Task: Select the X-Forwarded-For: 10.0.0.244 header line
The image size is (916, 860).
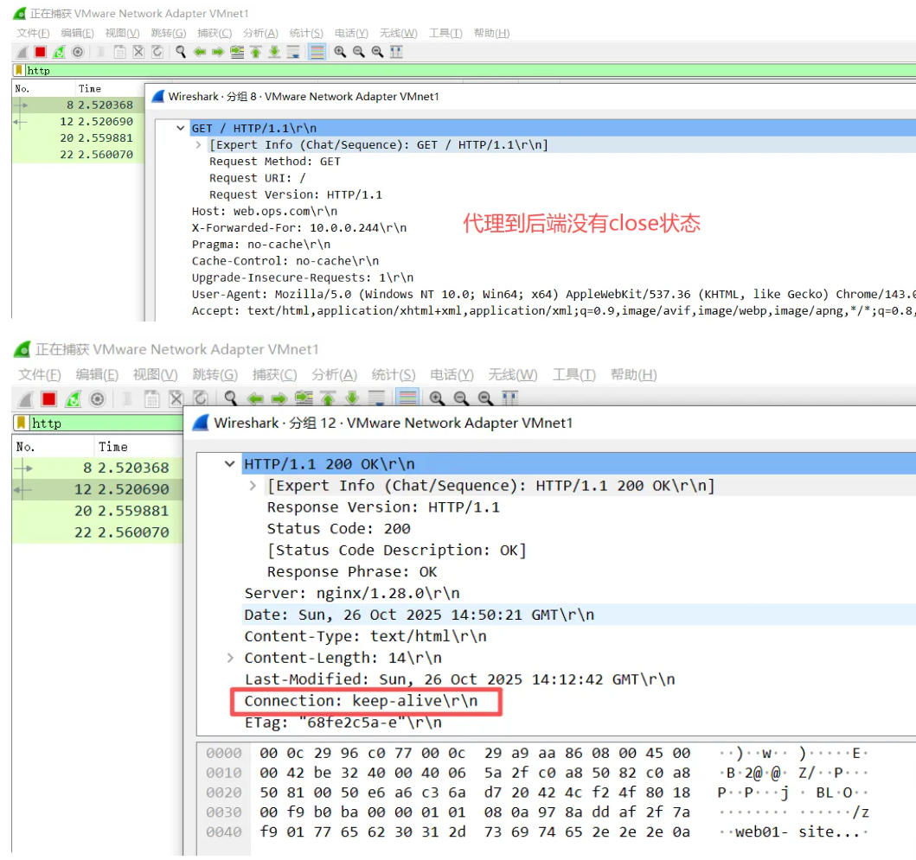Action: (298, 227)
